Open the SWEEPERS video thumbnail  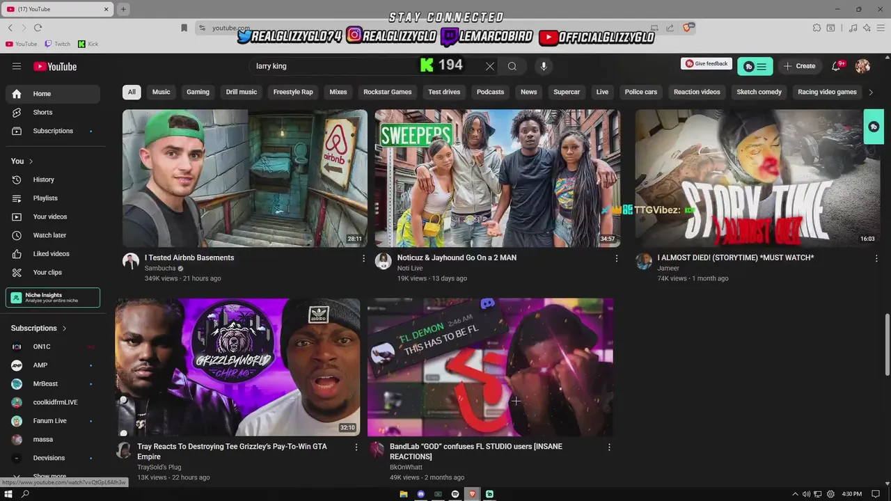(x=498, y=178)
